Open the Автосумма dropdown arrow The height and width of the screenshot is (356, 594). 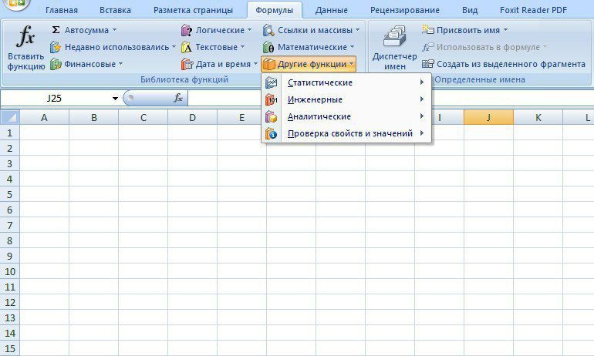click(114, 30)
